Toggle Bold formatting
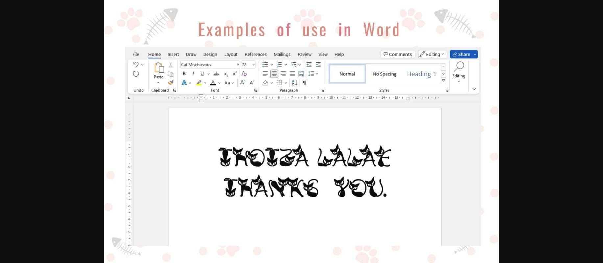The width and height of the screenshot is (603, 263). 184,74
